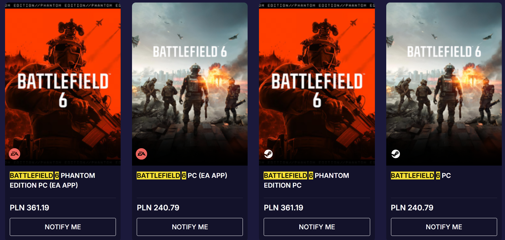Screen dimensions: 505x240
Task: Click PLN 240.79 price on PC (EA App) card
Action: 158,208
